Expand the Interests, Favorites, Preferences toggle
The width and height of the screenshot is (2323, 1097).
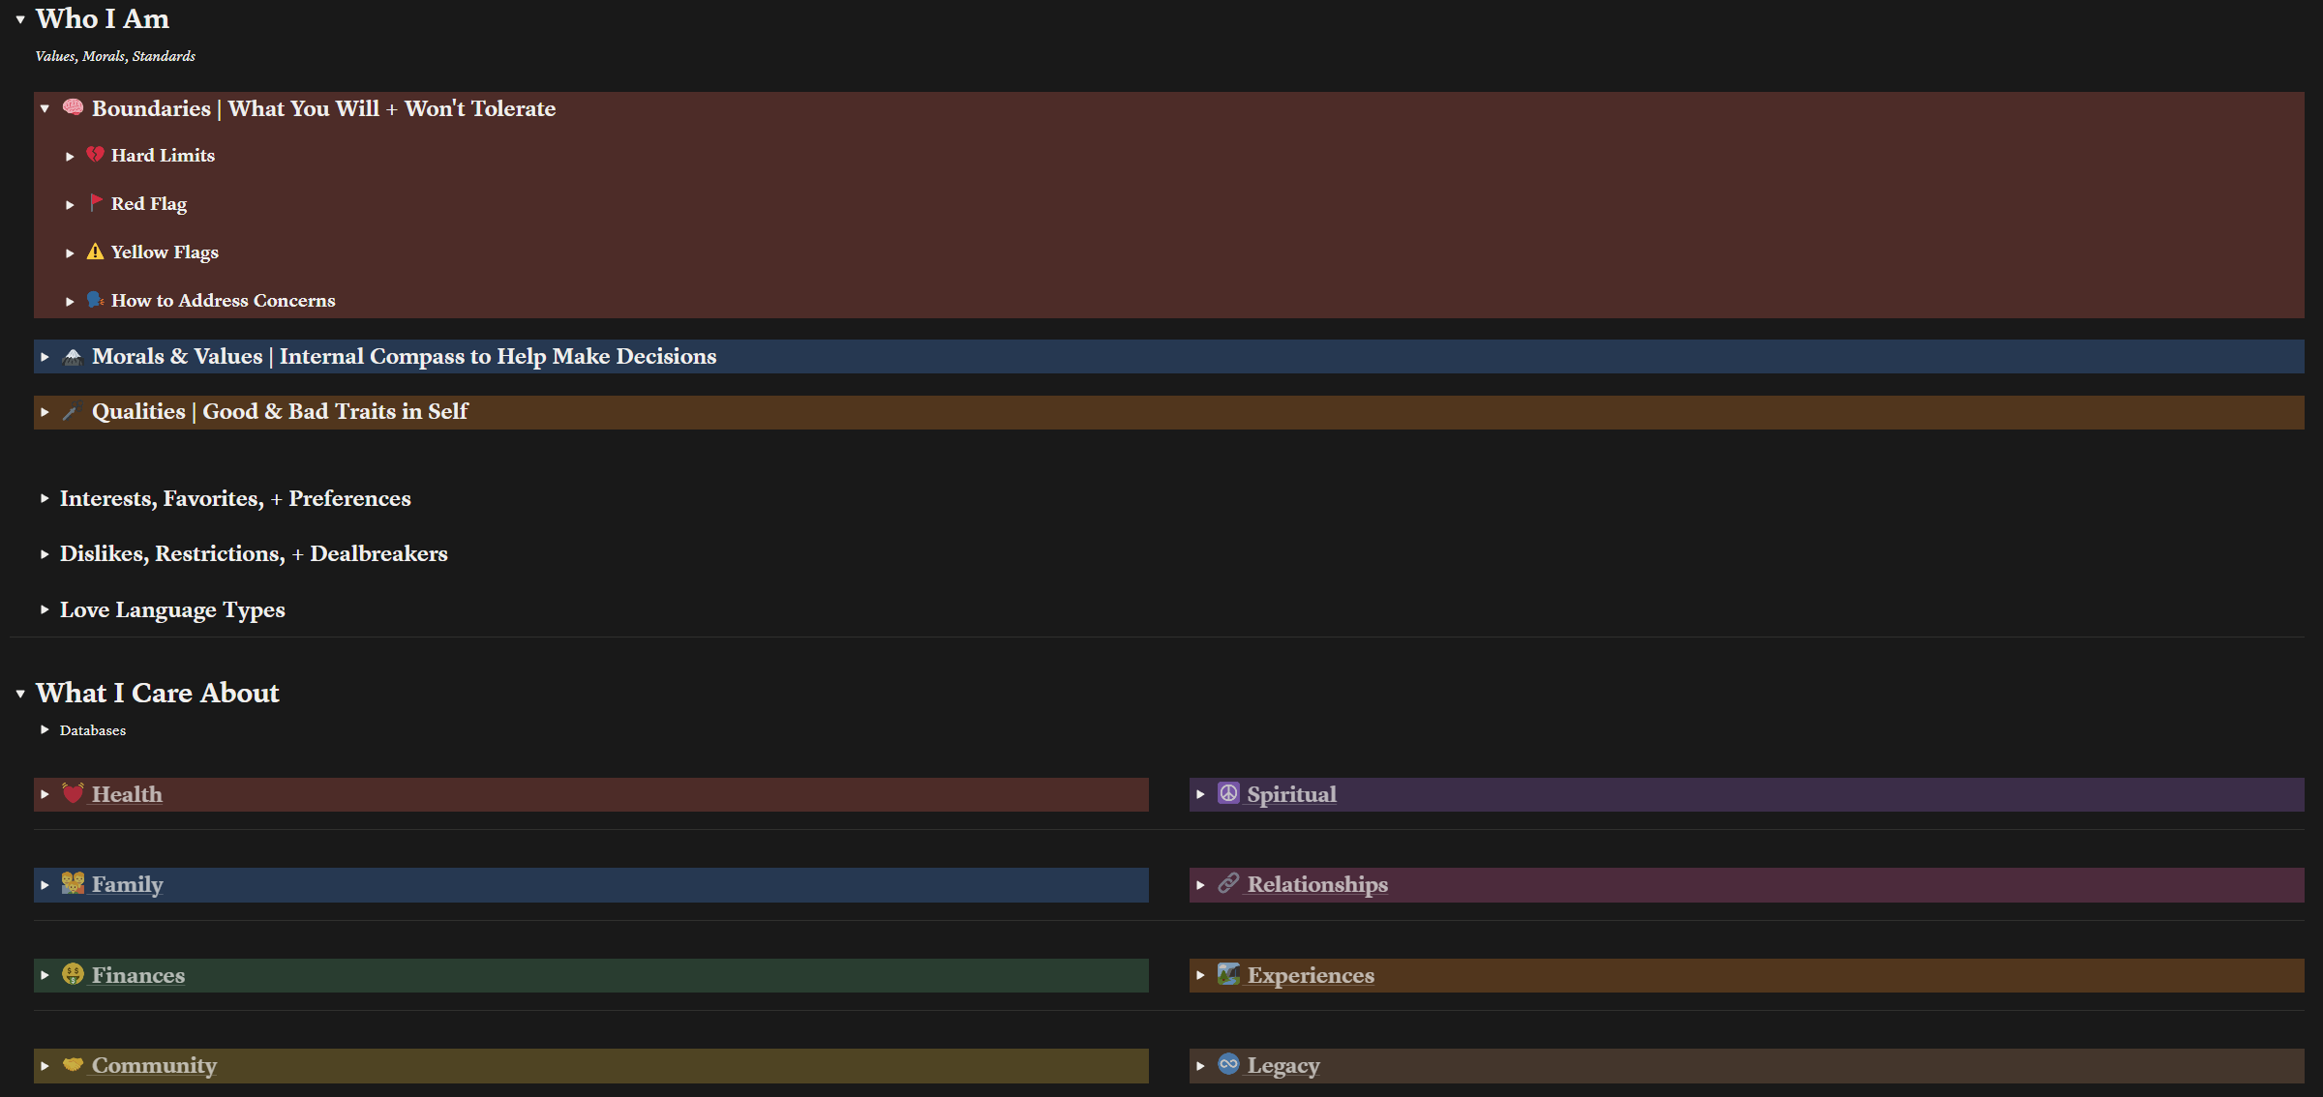(45, 498)
